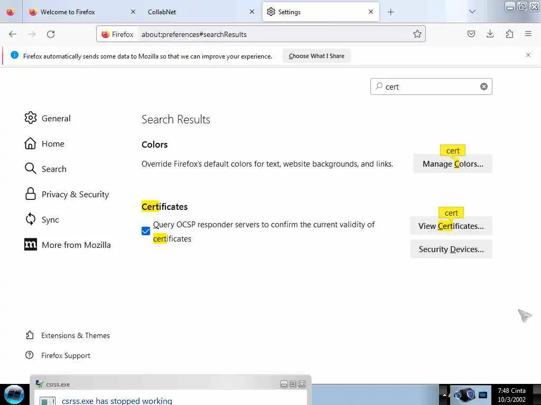The image size is (541, 405).
Task: Expand the list all tabs dropdown
Action: pos(472,12)
